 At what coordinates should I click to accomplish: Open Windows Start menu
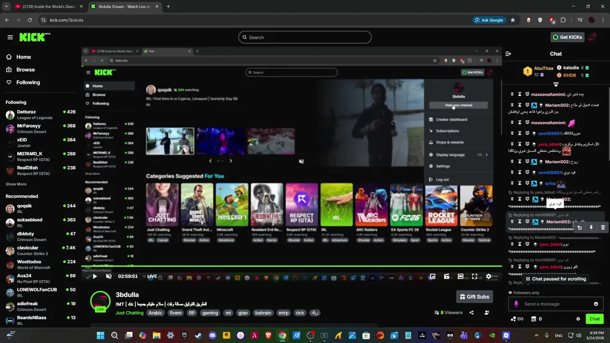tap(101, 335)
